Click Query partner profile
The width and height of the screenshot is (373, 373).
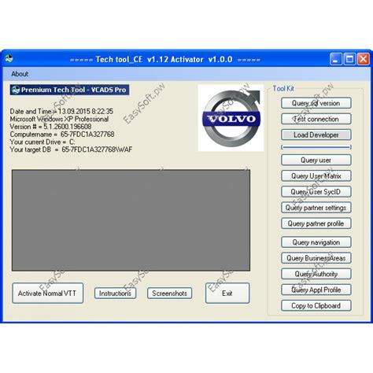[316, 223]
